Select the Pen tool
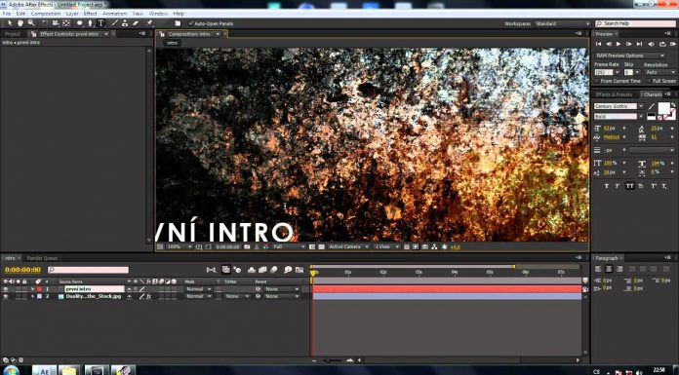Screen dimensions: 679x375 [x=90, y=23]
